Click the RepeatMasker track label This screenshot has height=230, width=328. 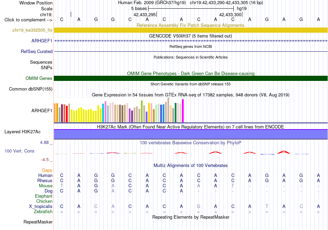tap(38, 222)
